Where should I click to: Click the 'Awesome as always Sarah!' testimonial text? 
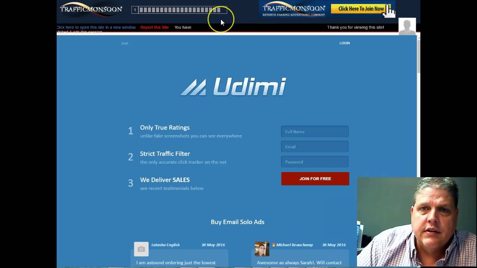[299, 263]
